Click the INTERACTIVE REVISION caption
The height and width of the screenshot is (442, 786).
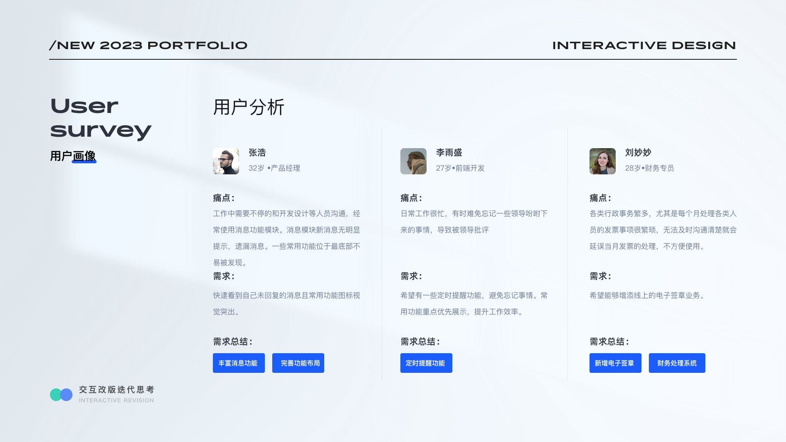pos(117,400)
